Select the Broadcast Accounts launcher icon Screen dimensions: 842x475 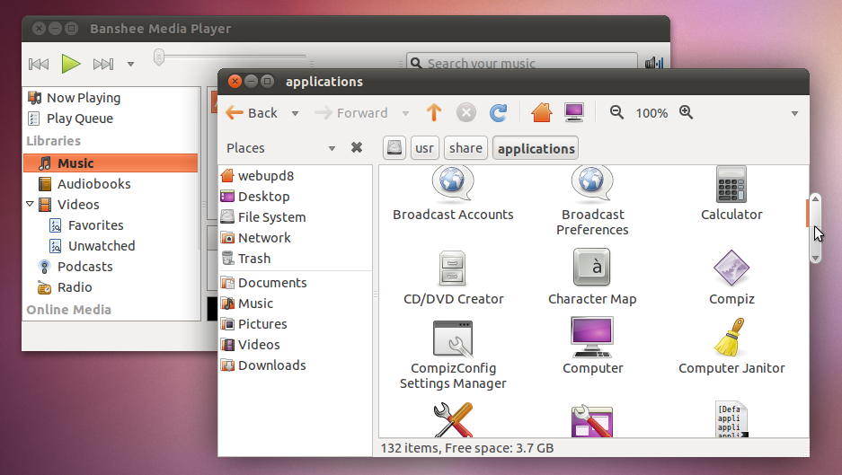(x=453, y=183)
